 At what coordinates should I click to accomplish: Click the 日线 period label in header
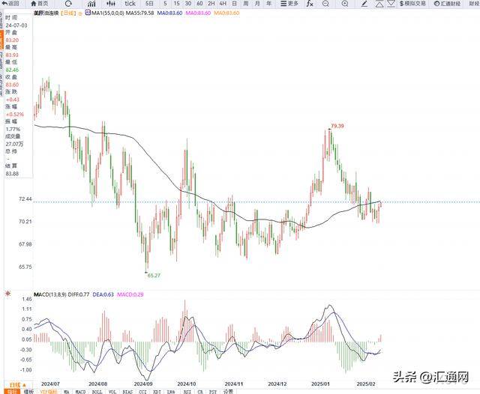click(x=68, y=13)
